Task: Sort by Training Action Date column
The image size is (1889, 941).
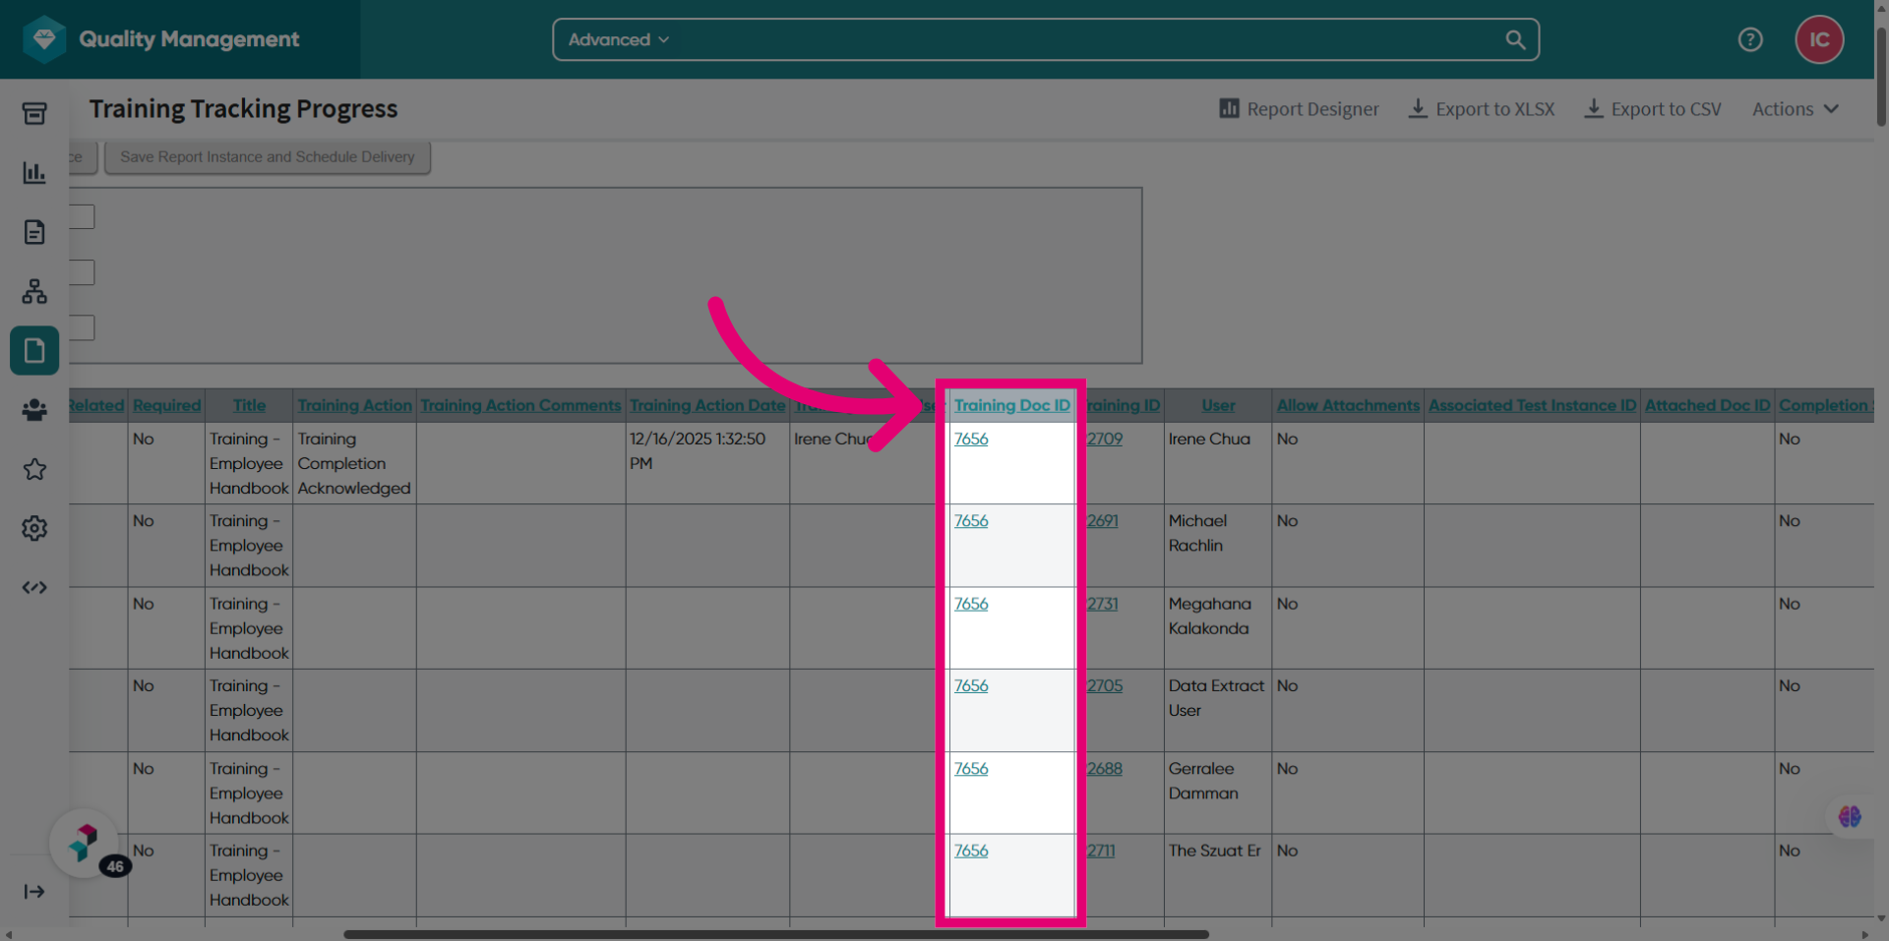Action: click(x=707, y=405)
